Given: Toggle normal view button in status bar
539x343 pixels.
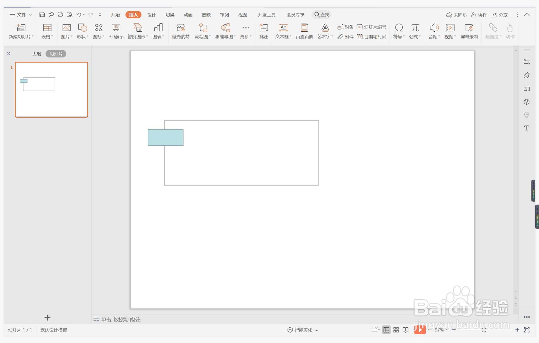Looking at the screenshot, I should pos(386,330).
